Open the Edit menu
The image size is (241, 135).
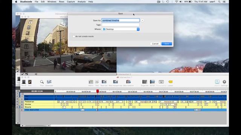pos(43,1)
